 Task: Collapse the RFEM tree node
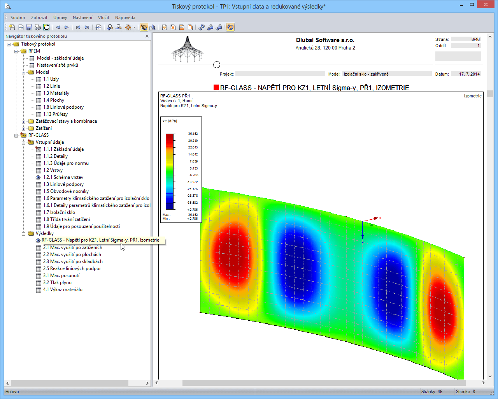(x=16, y=51)
